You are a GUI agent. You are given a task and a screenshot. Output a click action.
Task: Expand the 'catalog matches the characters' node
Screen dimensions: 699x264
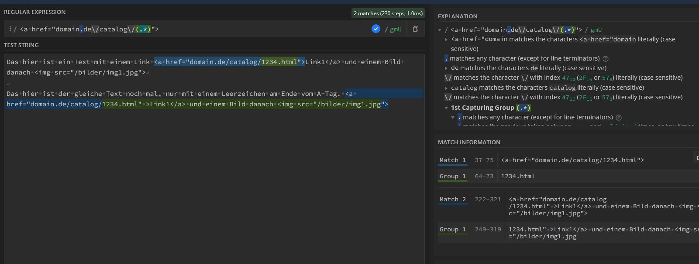(446, 88)
